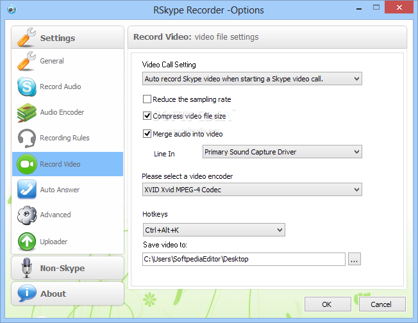
Task: Click the Save video to path field
Action: click(x=244, y=259)
